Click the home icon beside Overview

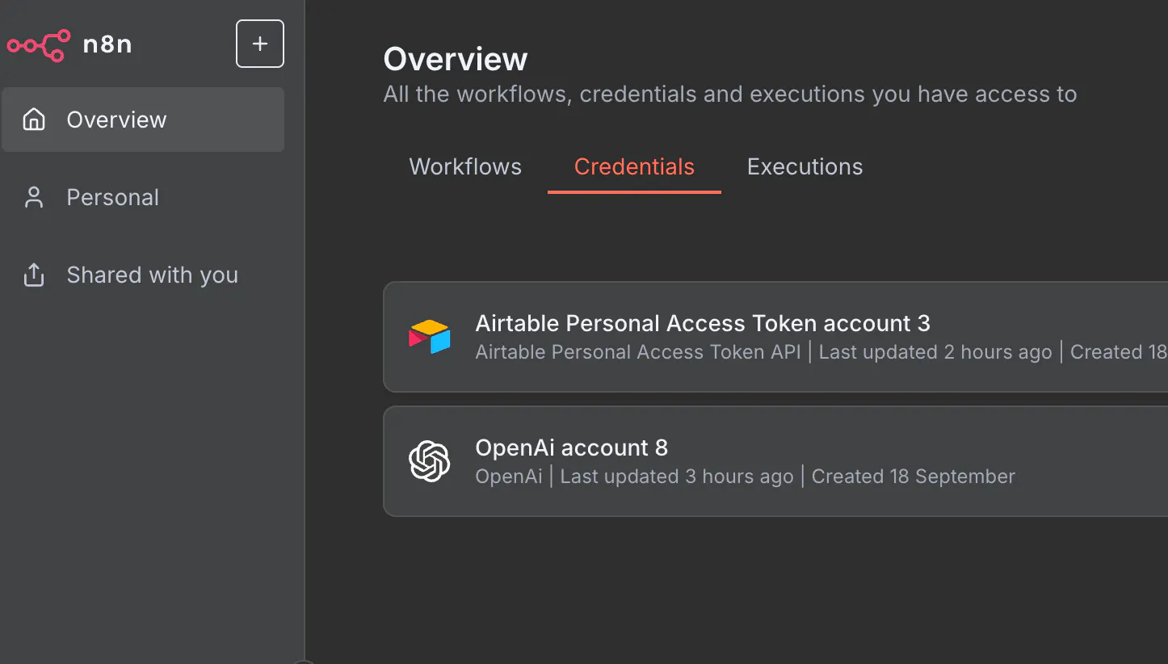point(34,120)
